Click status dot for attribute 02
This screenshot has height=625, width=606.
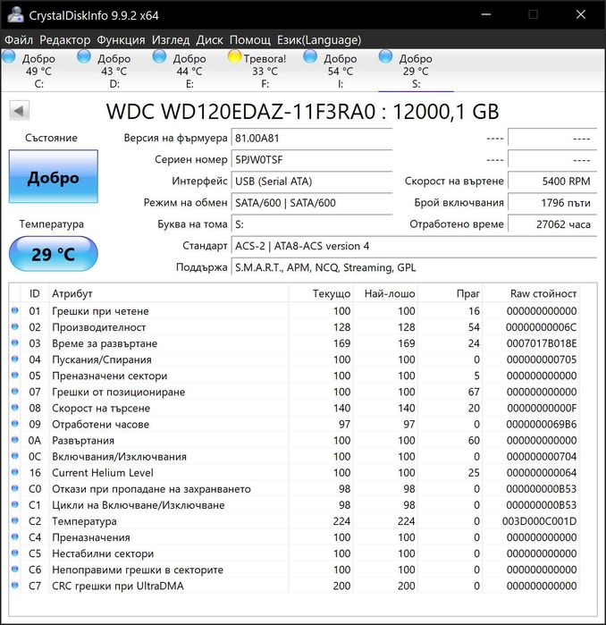point(14,327)
